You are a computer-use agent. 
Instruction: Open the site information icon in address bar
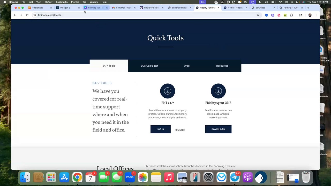[x=34, y=15]
